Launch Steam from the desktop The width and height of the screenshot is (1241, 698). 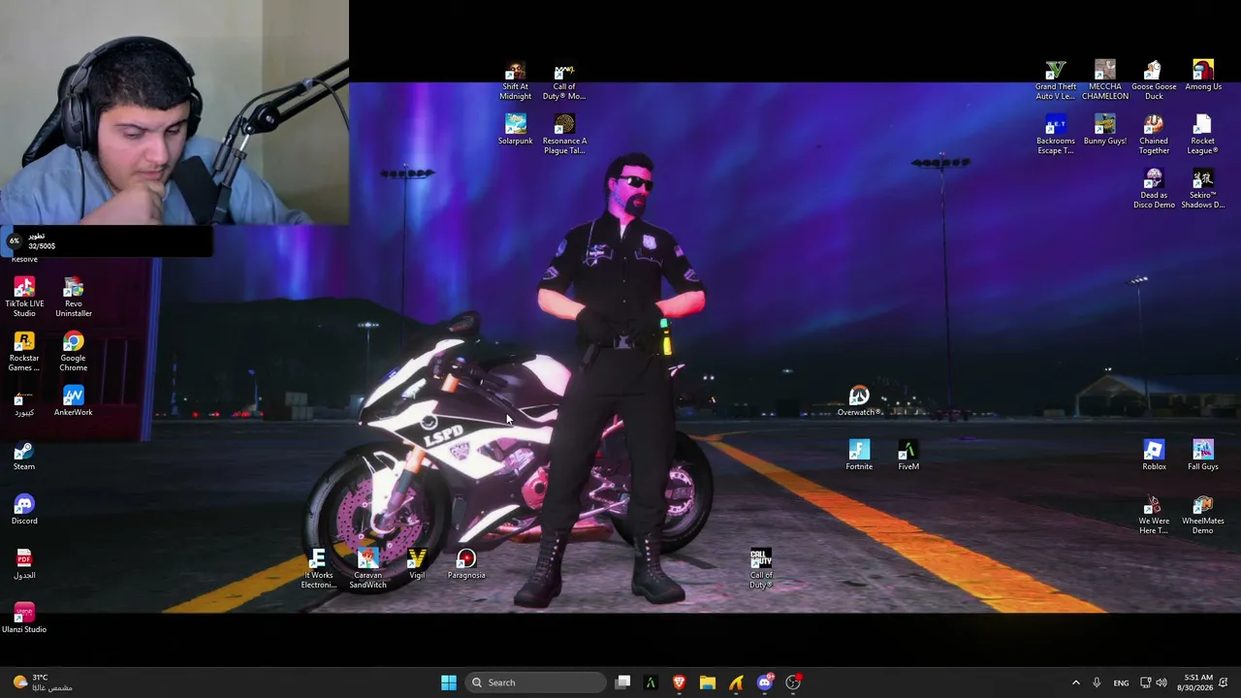tap(24, 457)
